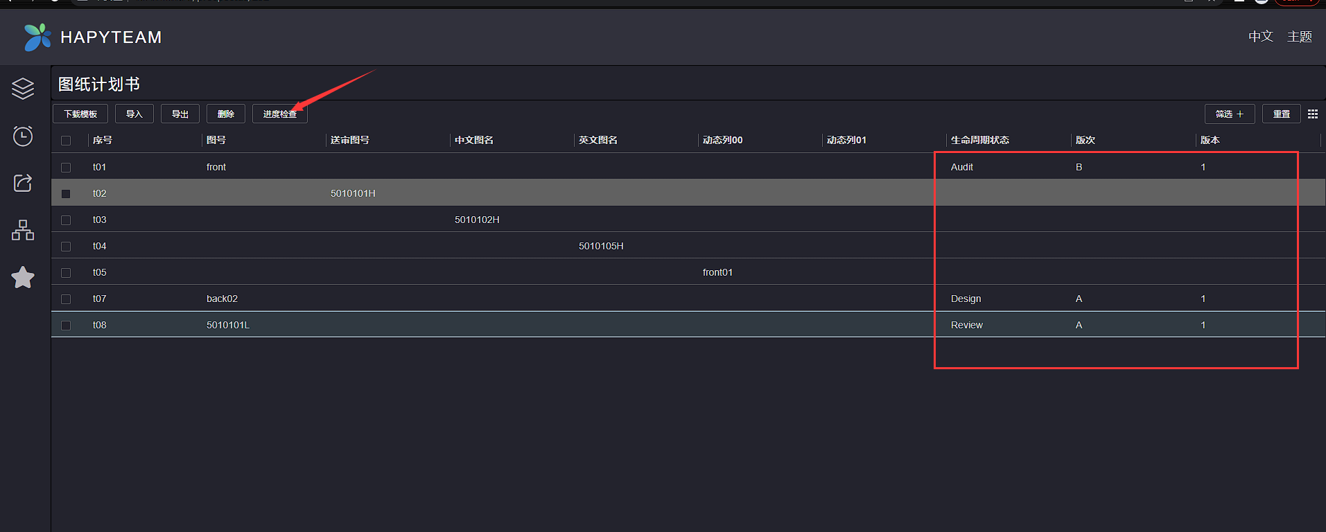The image size is (1326, 532).
Task: Select the cell 5010101H
Action: (x=353, y=193)
